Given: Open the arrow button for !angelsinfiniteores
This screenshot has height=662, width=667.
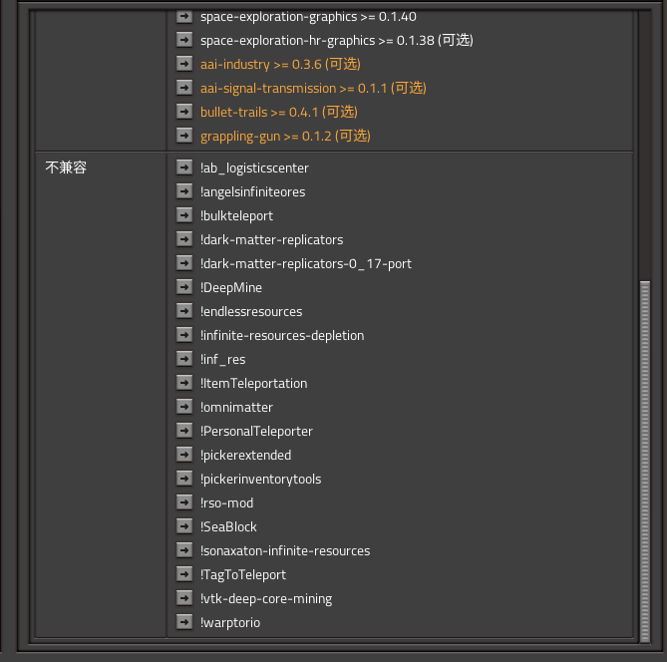Looking at the screenshot, I should pos(183,191).
